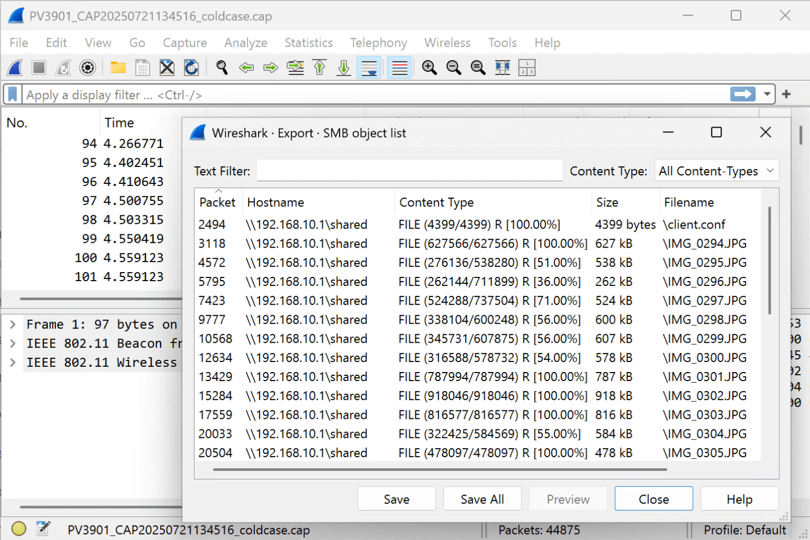Screen dimensions: 810x540
Task: Go to specified packet icon
Action: click(x=295, y=67)
